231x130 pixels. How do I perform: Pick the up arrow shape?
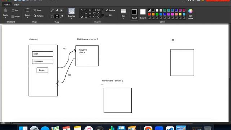tap(99, 17)
